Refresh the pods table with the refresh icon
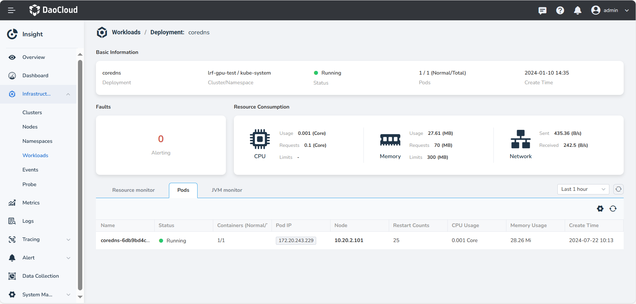The image size is (636, 304). click(x=613, y=209)
